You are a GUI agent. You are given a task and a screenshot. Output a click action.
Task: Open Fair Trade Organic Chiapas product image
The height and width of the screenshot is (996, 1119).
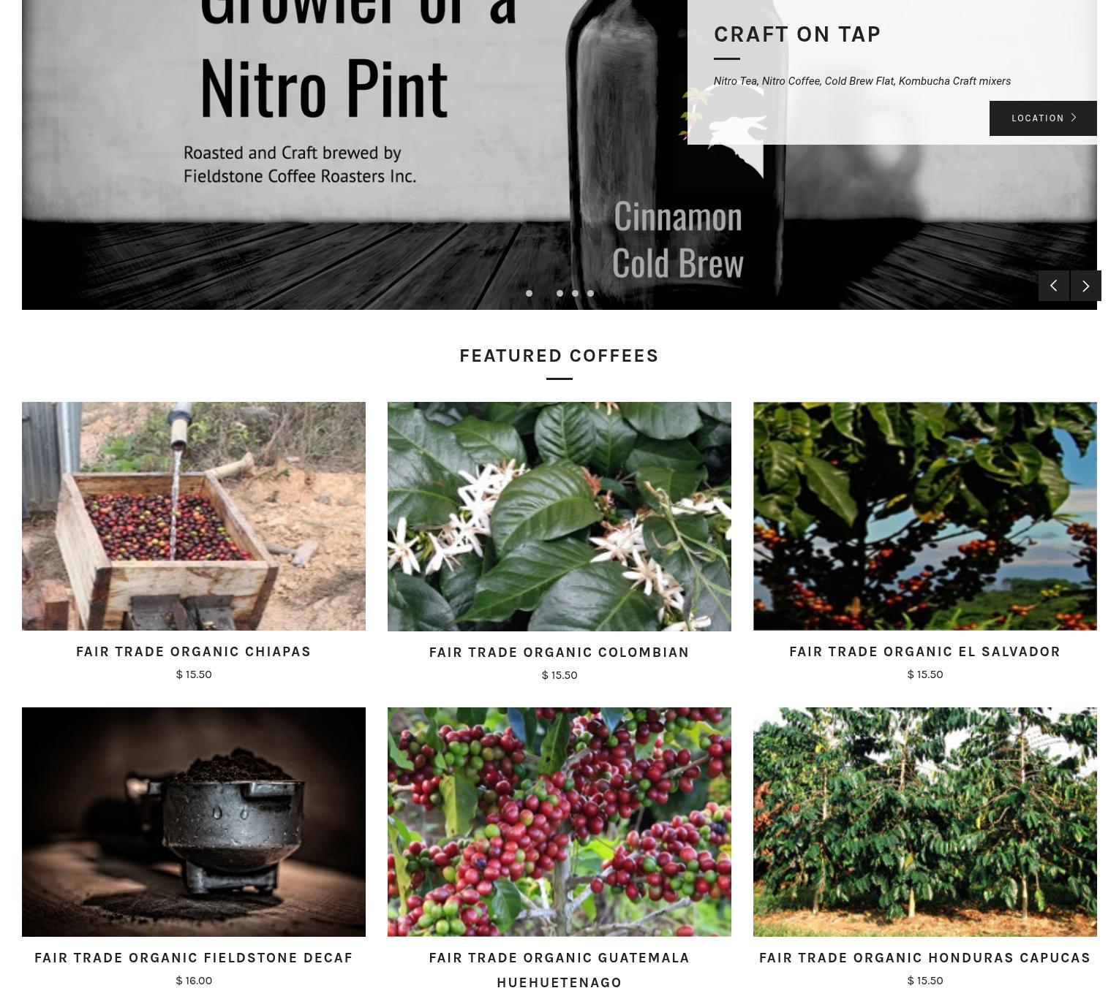[194, 516]
